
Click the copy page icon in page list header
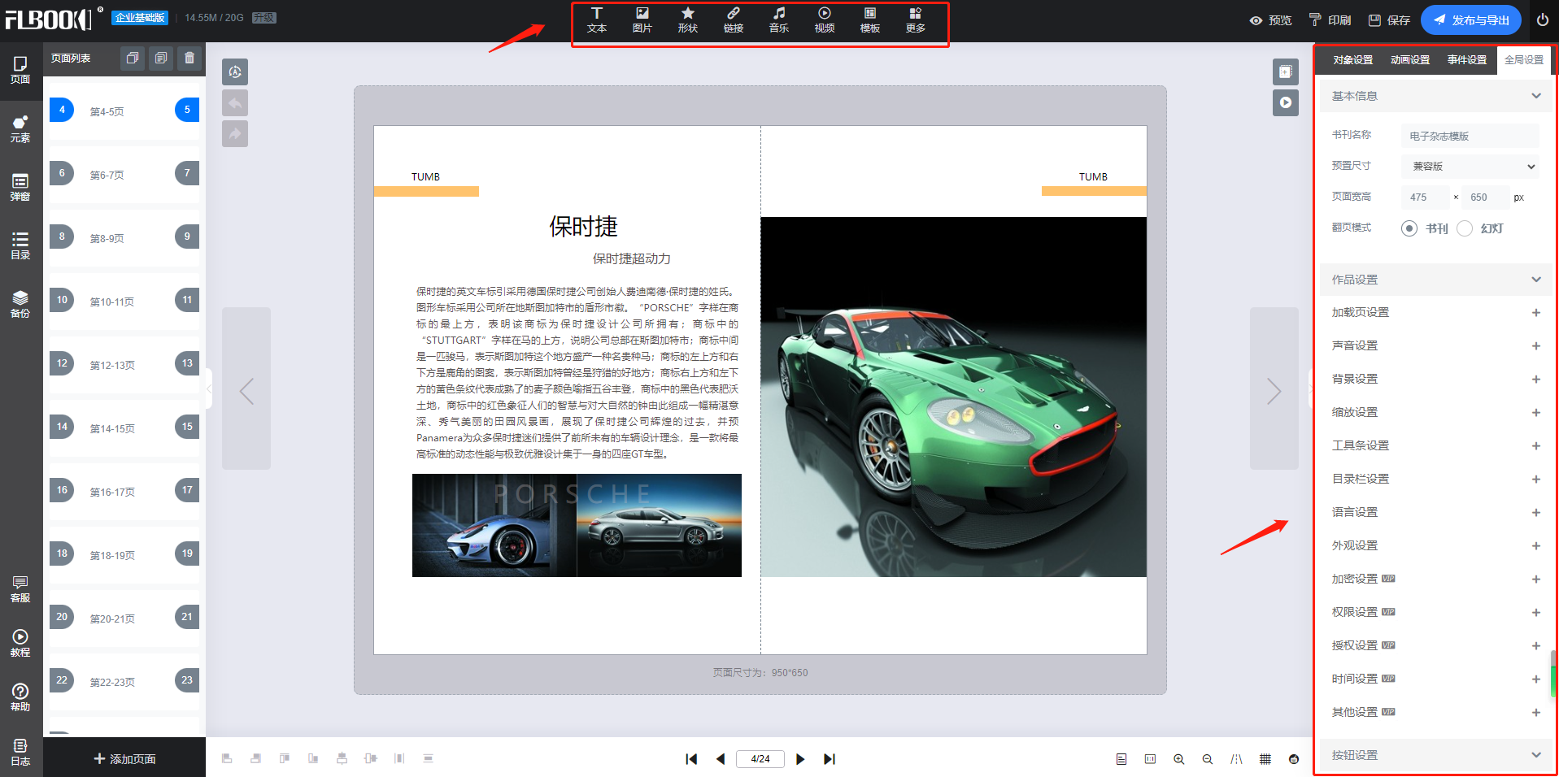[133, 58]
